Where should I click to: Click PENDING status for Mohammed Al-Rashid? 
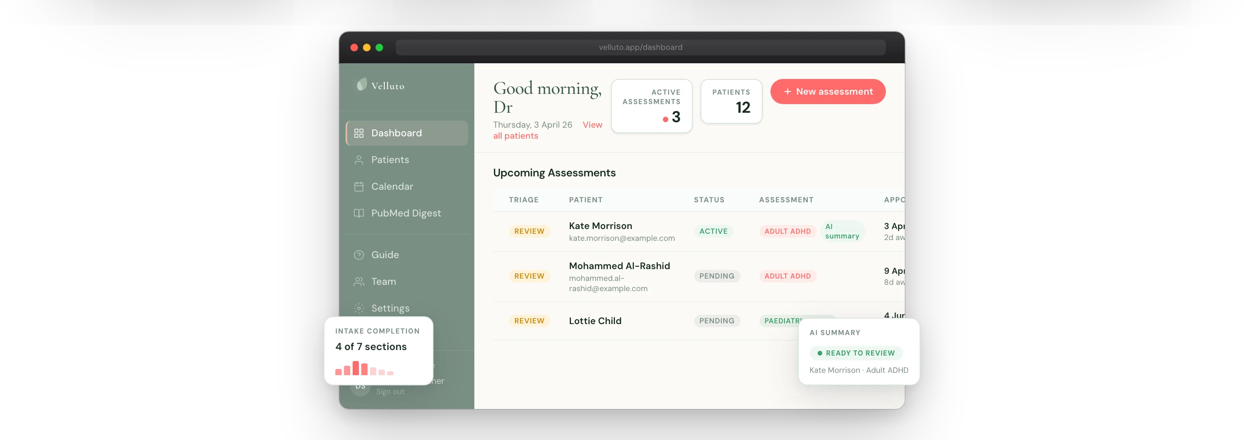717,276
